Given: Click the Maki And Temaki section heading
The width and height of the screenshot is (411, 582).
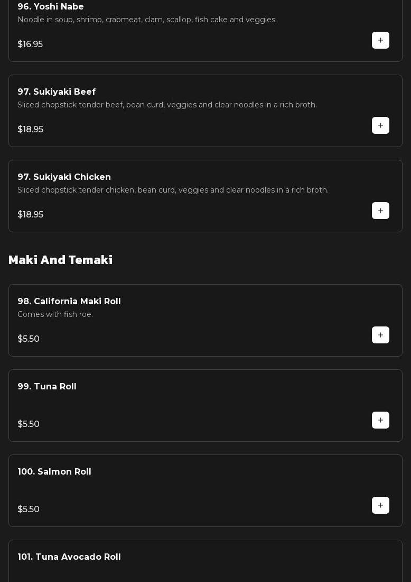Looking at the screenshot, I should coord(61,260).
